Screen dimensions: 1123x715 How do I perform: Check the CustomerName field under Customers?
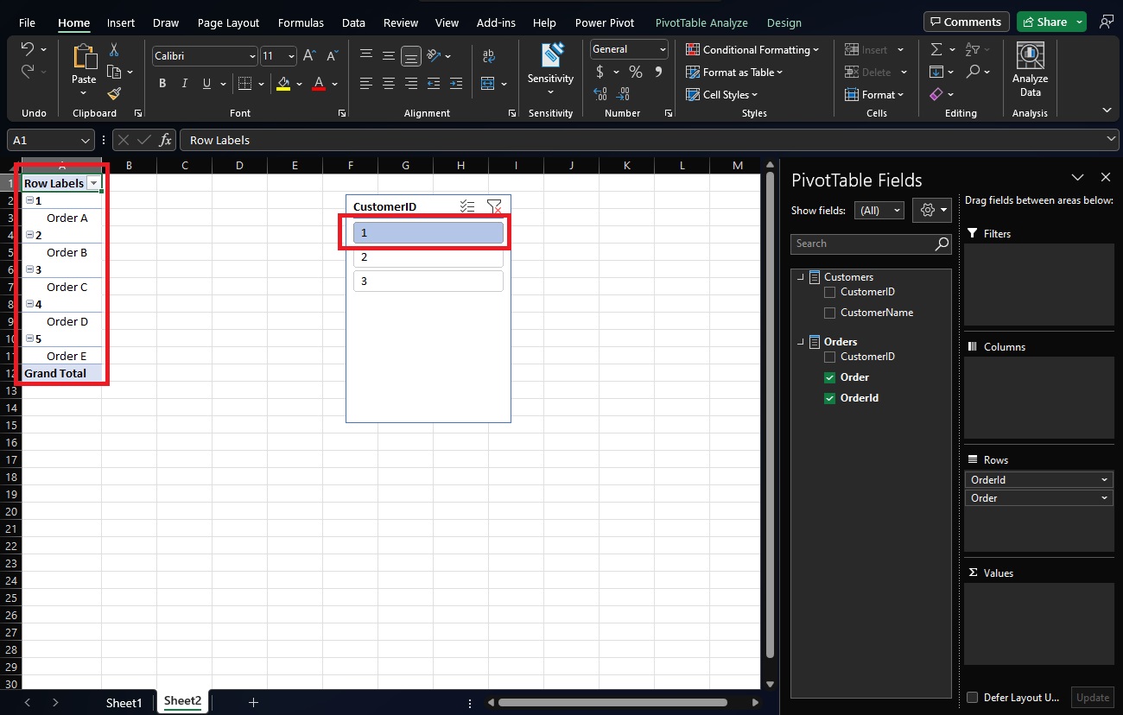pos(829,313)
